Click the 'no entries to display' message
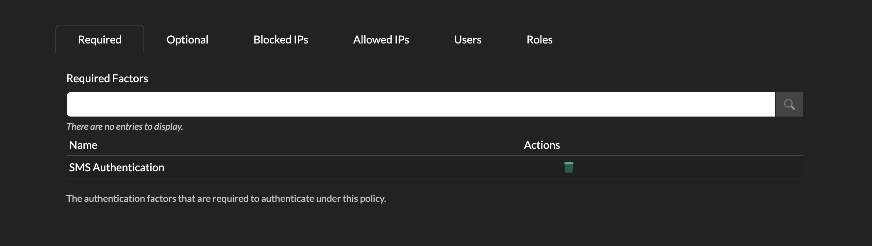Viewport: 872px width, 246px height. [x=124, y=127]
